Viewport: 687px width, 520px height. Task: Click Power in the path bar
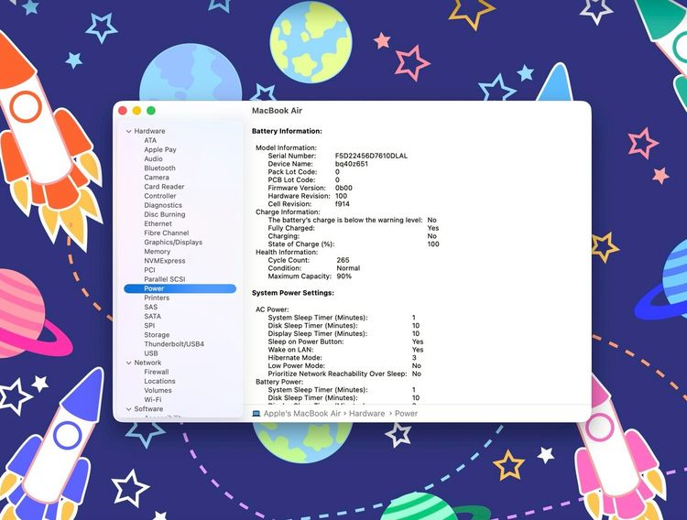coord(406,414)
